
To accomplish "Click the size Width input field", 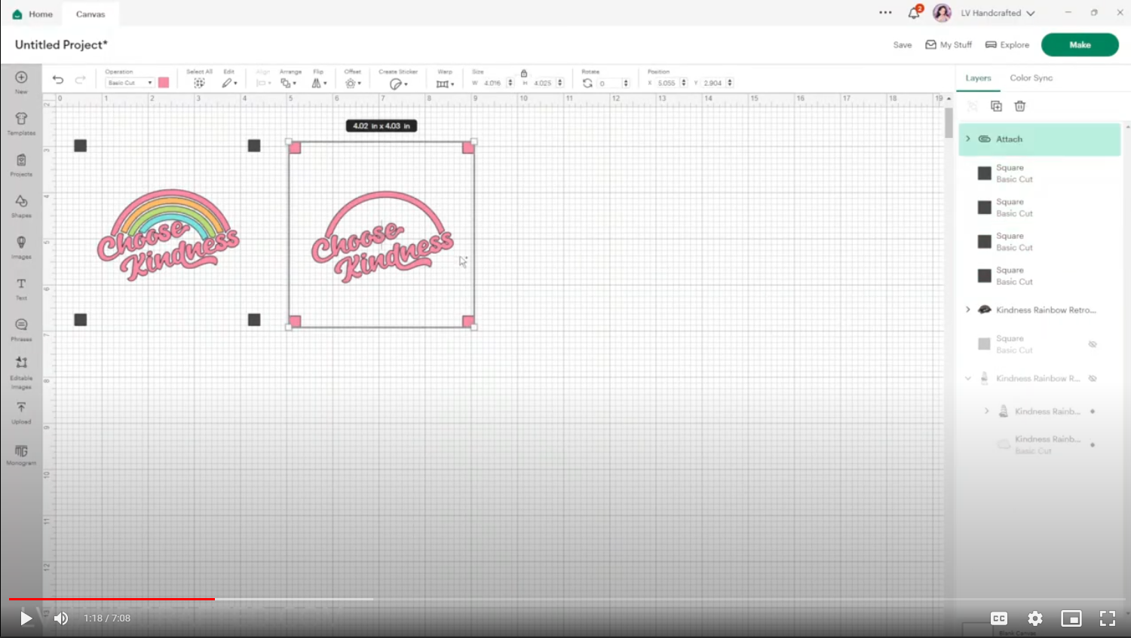I will pos(494,83).
